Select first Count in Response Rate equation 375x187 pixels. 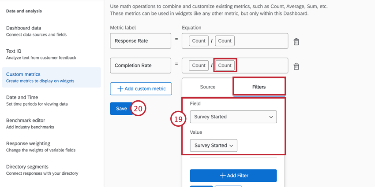point(199,41)
